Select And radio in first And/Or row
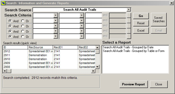175x94 pixels. 10,21
